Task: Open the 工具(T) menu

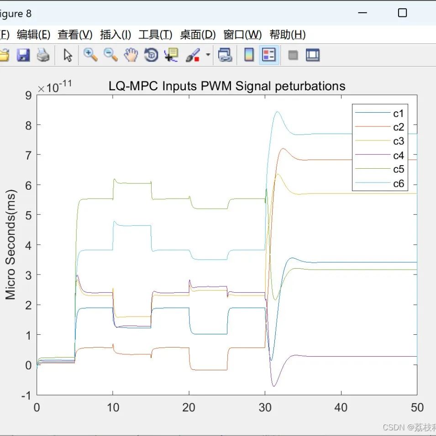Action: point(155,35)
